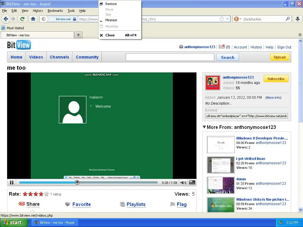Open the History menu
303x227 pixels.
[x=38, y=11]
